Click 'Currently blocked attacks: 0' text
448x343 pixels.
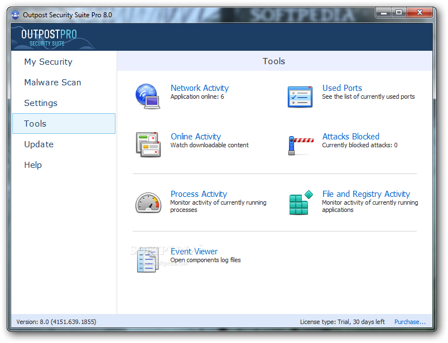click(x=360, y=145)
